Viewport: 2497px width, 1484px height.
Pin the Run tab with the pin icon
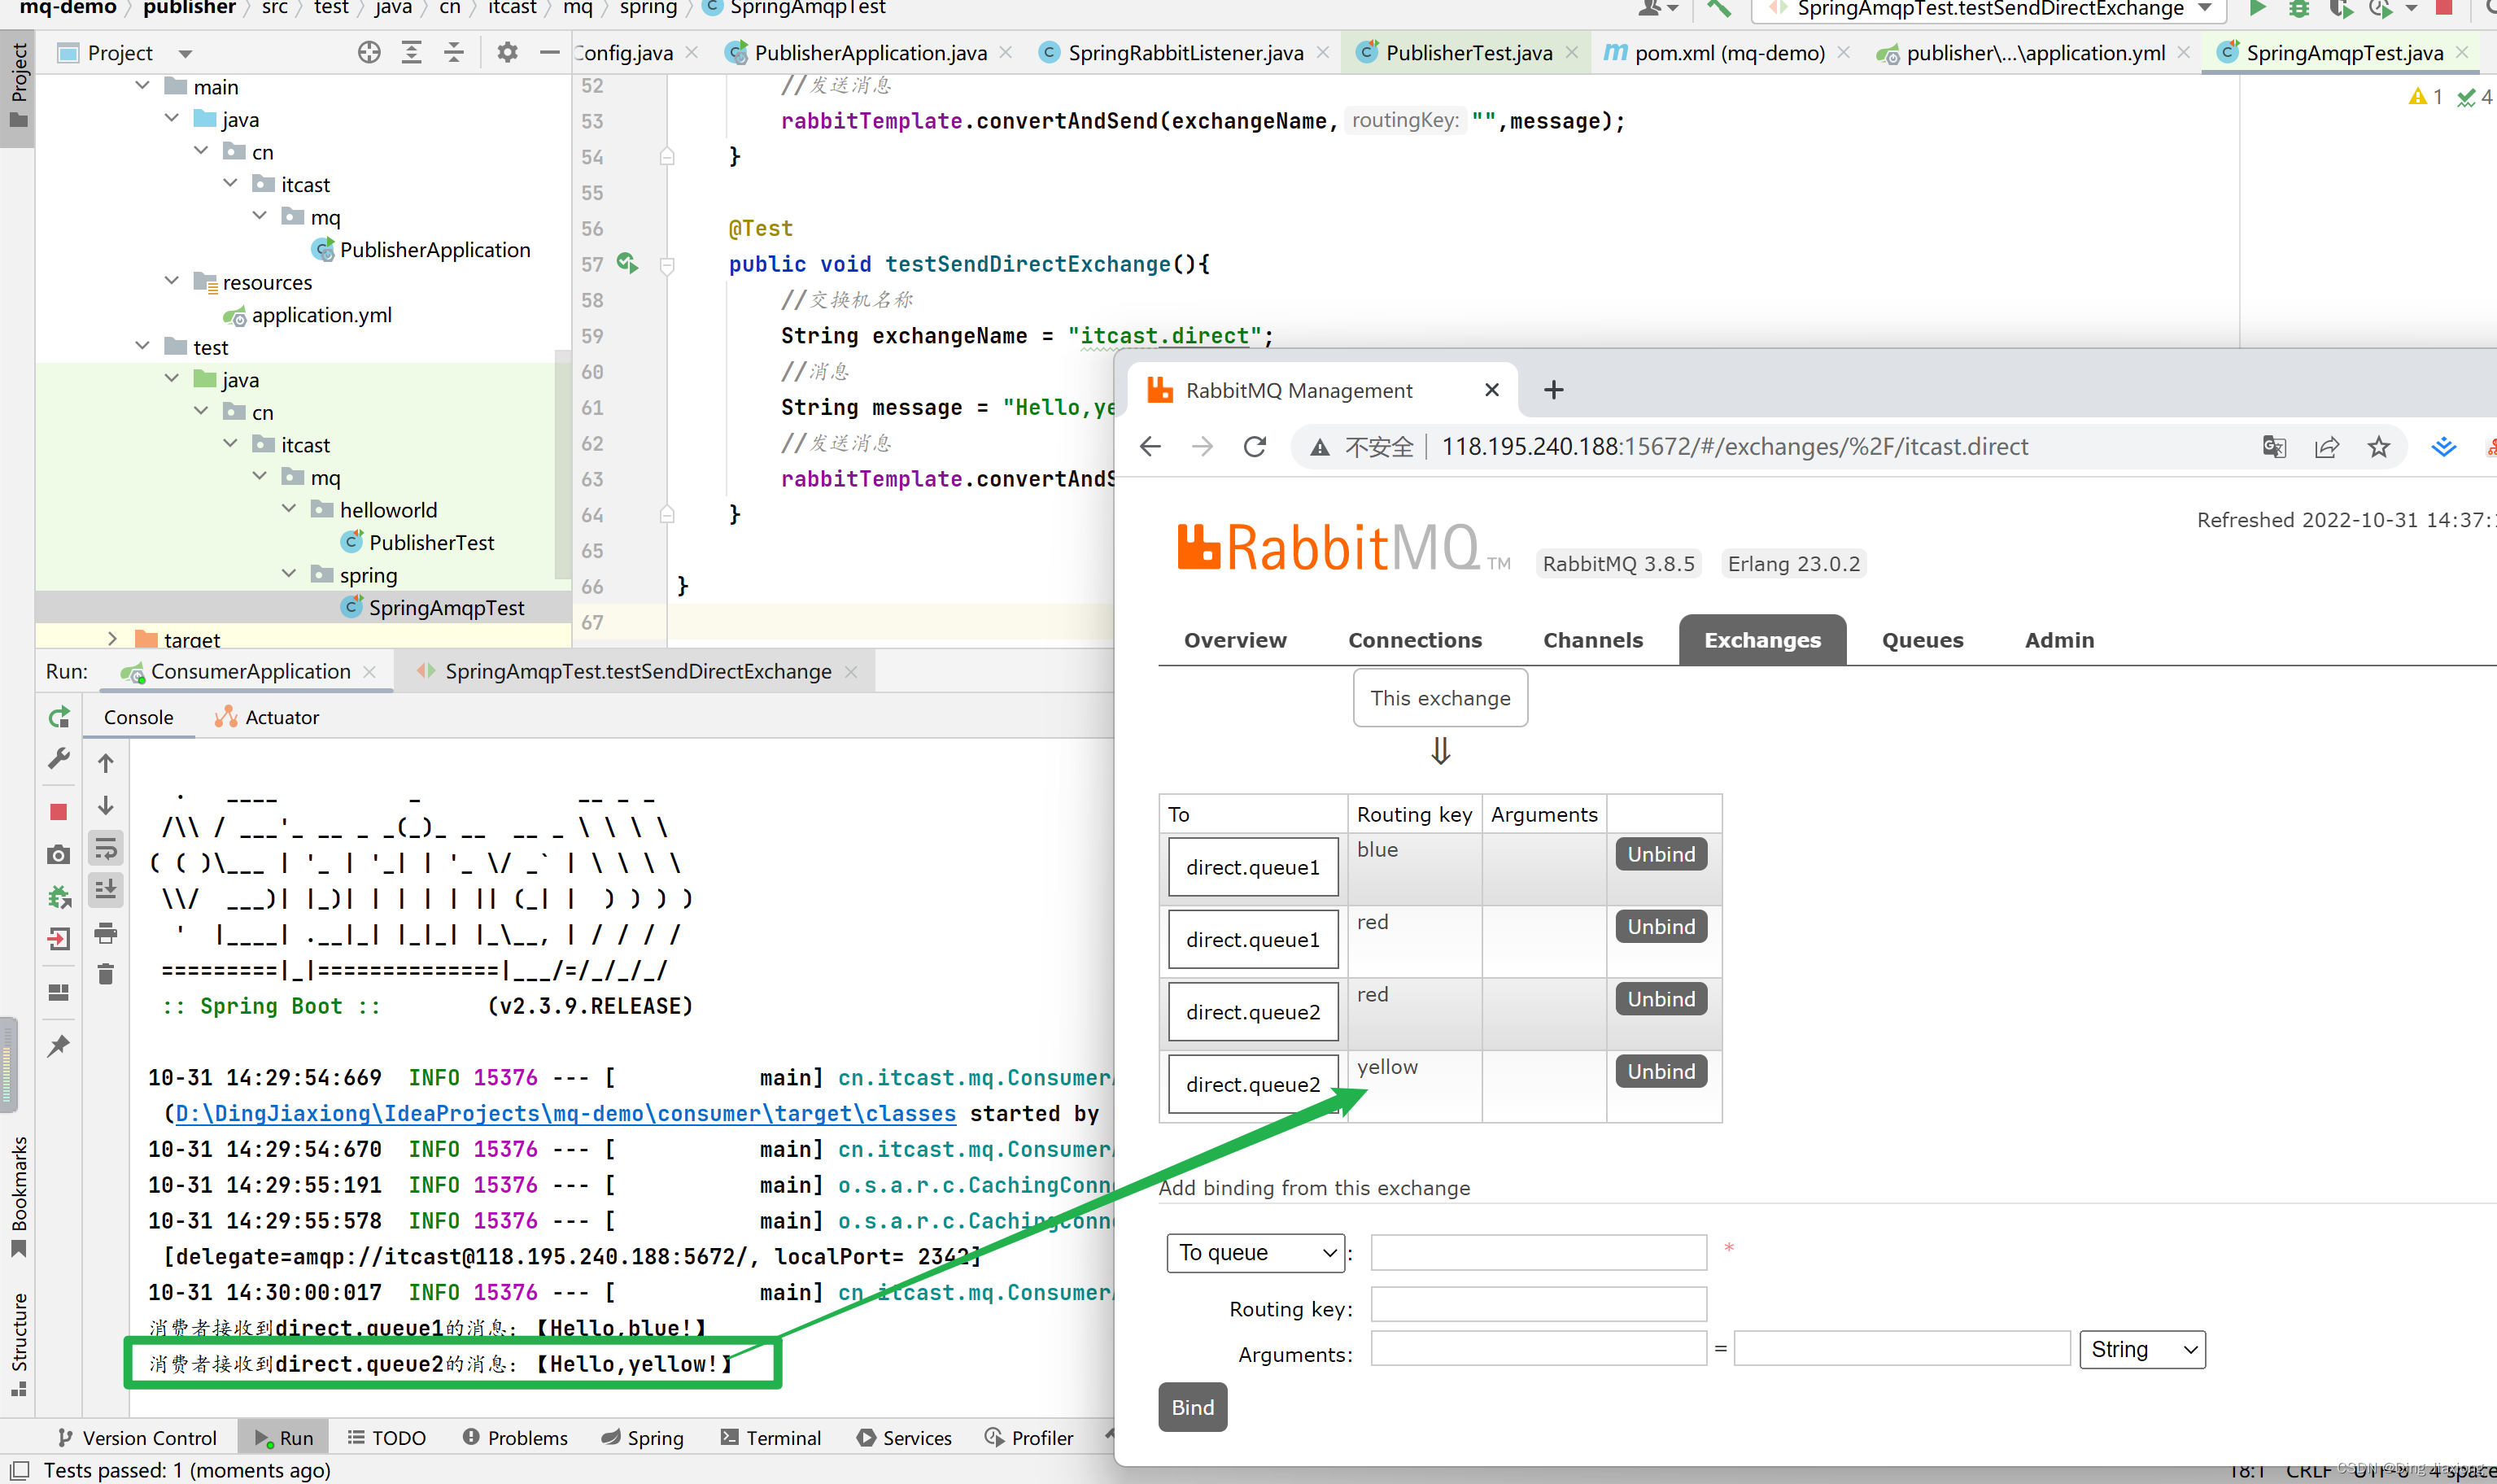click(59, 1046)
